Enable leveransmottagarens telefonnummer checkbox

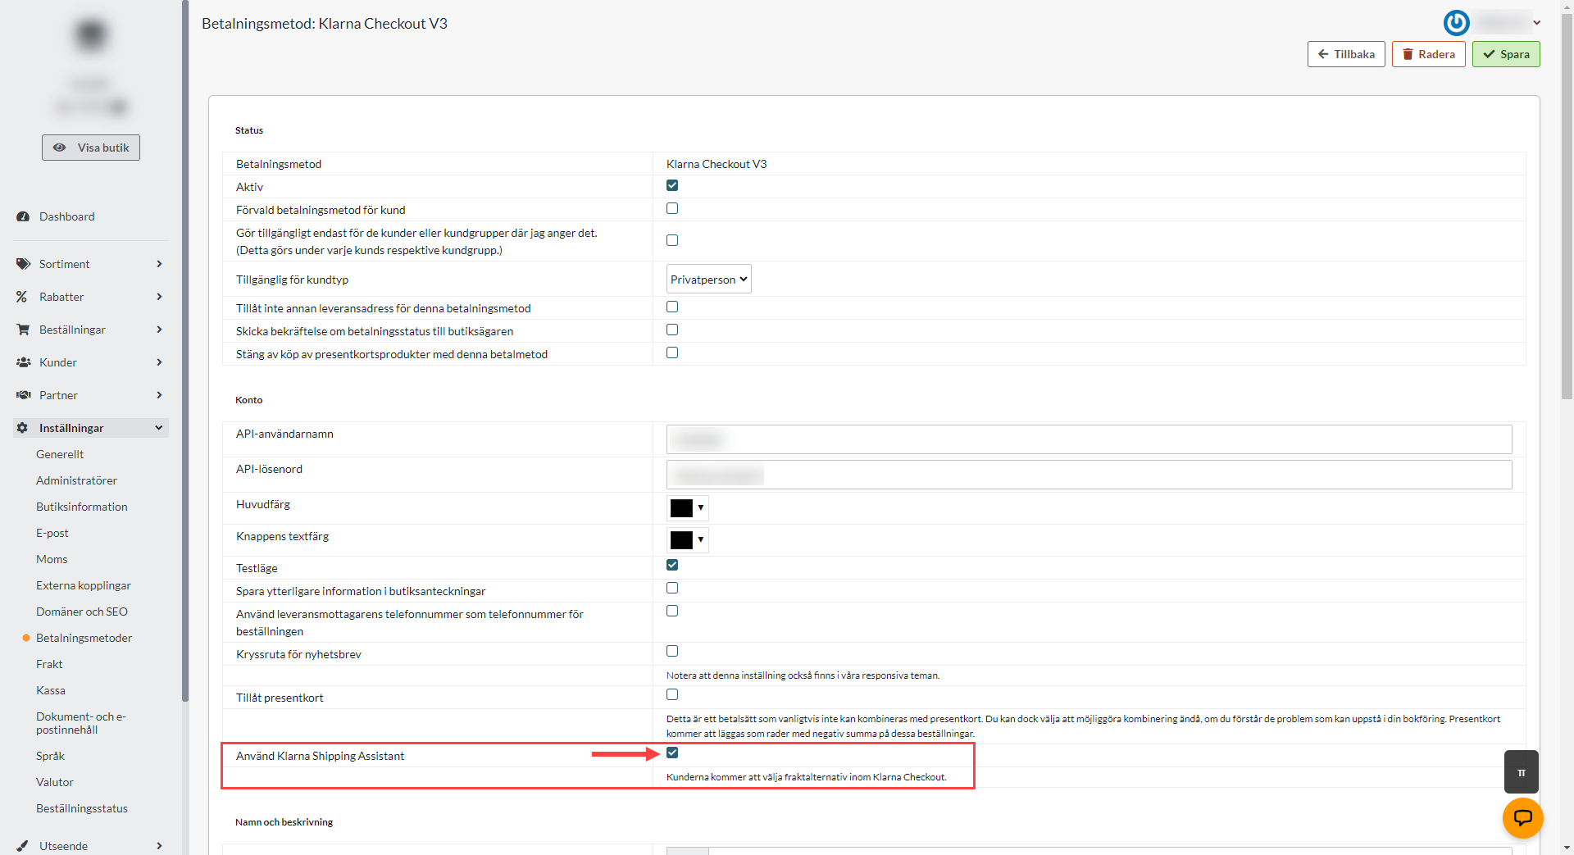672,611
